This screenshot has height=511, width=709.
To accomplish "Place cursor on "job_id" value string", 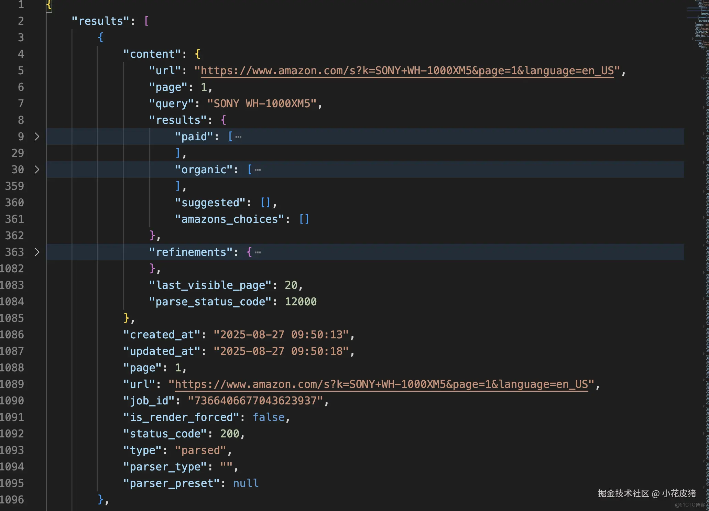I will [255, 401].
